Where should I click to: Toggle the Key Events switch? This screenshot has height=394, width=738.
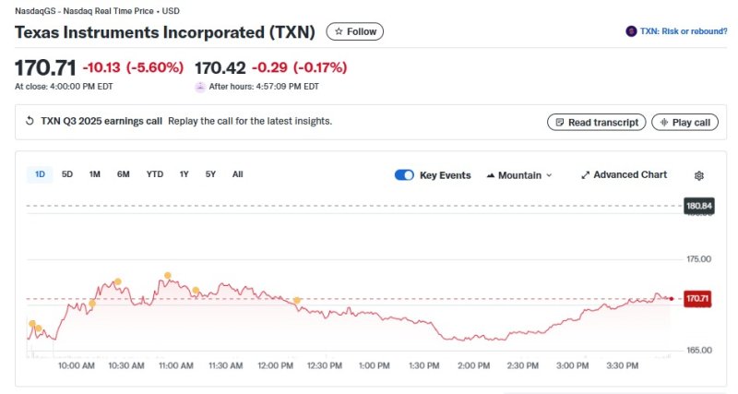404,175
